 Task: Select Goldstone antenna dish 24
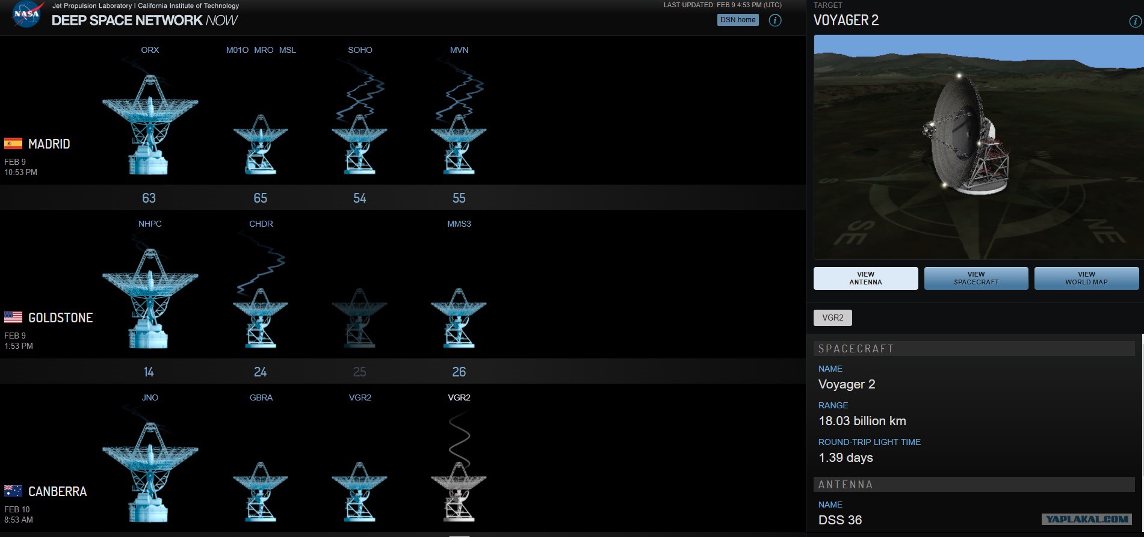coord(261,318)
